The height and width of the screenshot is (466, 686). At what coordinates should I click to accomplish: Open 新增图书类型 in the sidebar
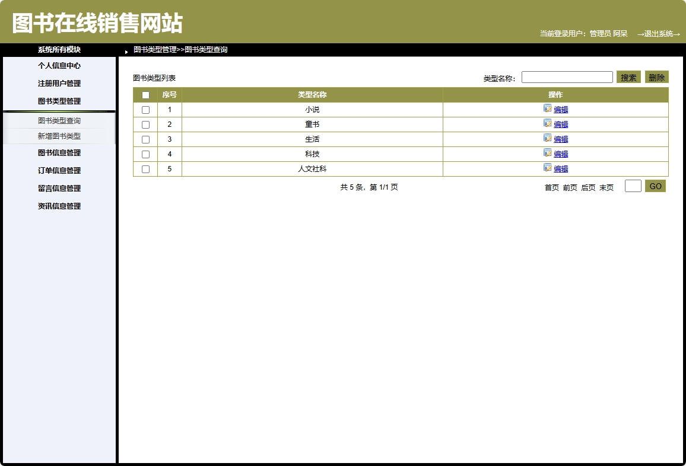[x=59, y=136]
